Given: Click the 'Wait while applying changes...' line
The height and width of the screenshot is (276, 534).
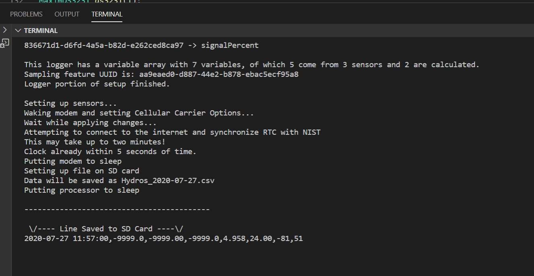Looking at the screenshot, I should [90, 123].
